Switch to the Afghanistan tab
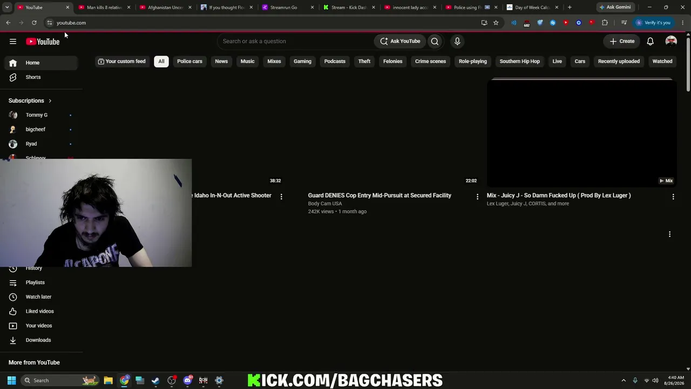 pyautogui.click(x=166, y=8)
